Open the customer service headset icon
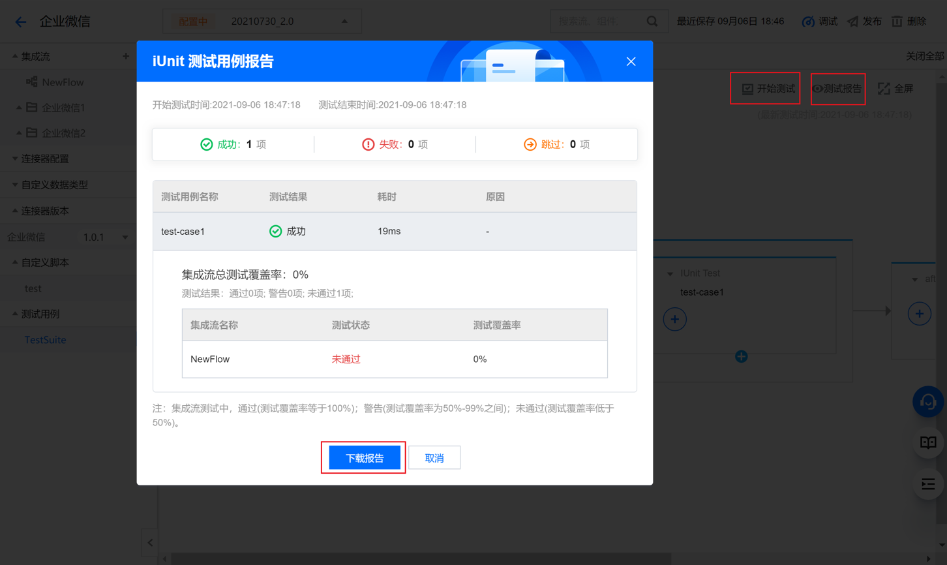 point(928,403)
